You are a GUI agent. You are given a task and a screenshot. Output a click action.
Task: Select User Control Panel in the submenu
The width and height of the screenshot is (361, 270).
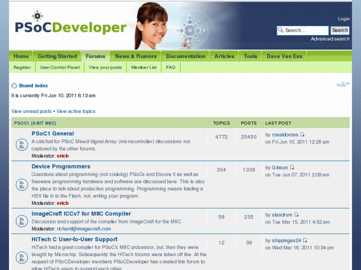pyautogui.click(x=60, y=67)
